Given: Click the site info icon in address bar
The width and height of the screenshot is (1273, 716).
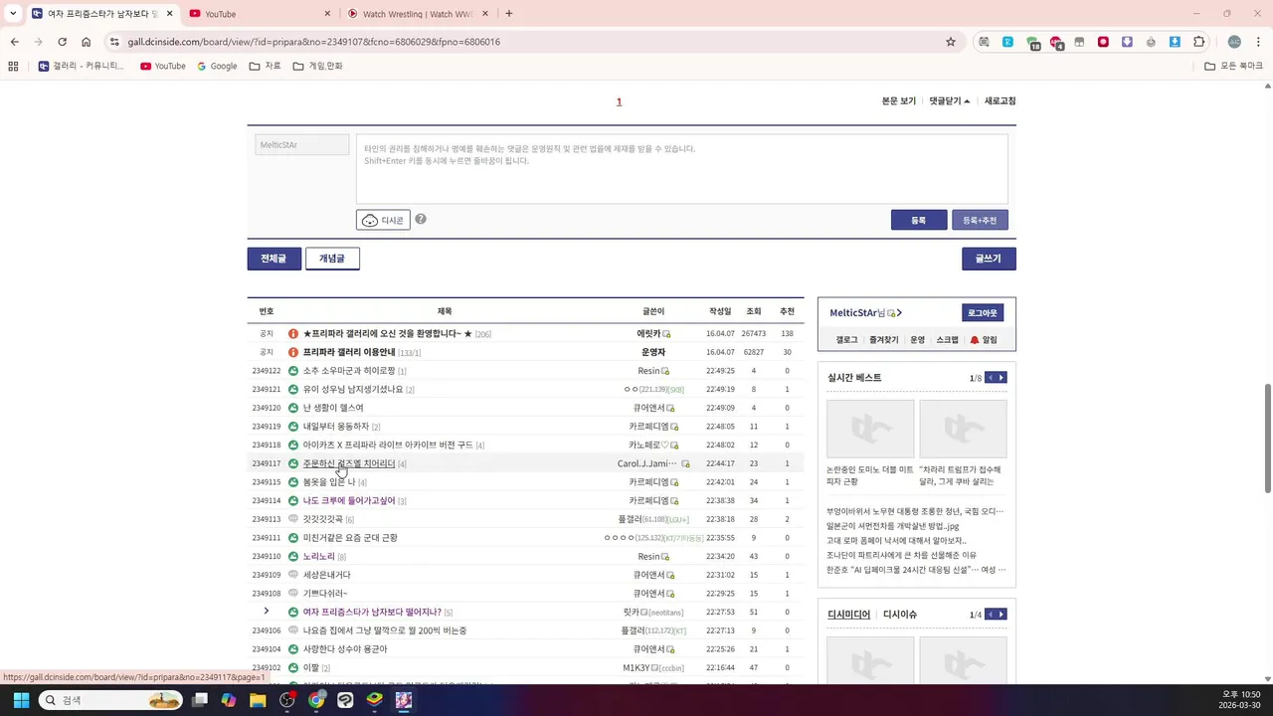Looking at the screenshot, I should [114, 42].
